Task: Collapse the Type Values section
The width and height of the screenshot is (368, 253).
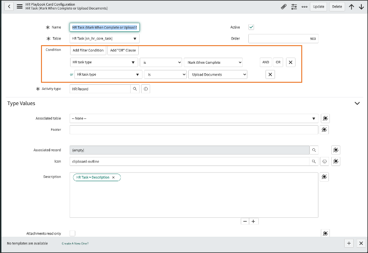Action: [357, 103]
